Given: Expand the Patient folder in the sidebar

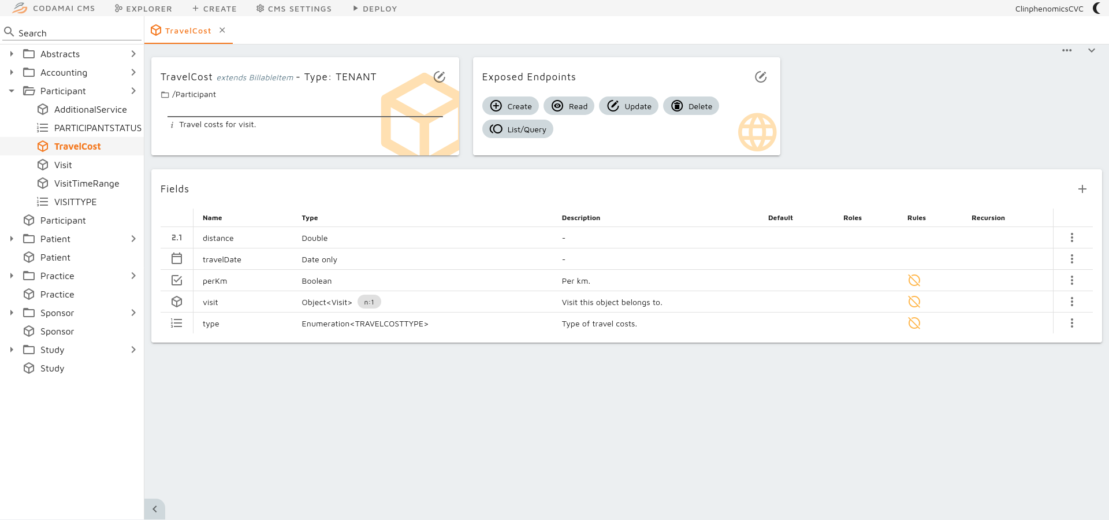Looking at the screenshot, I should 11,239.
